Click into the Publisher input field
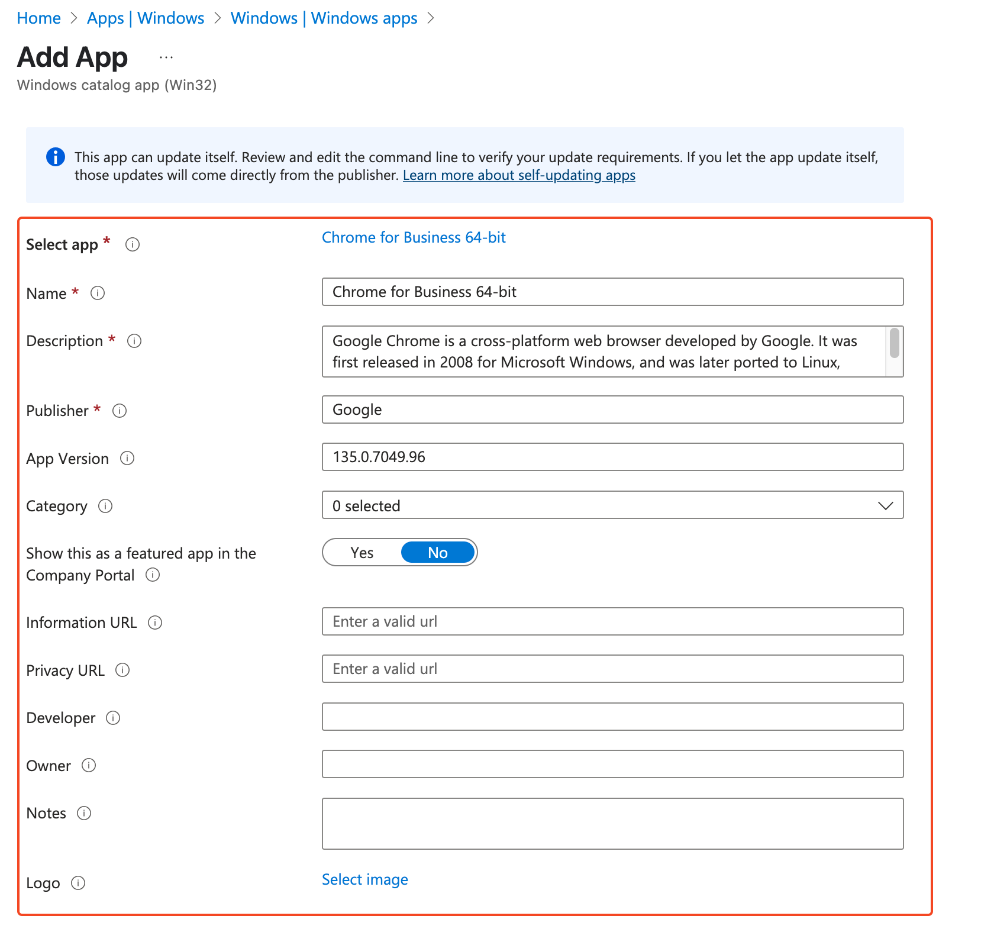The height and width of the screenshot is (948, 994). 612,409
